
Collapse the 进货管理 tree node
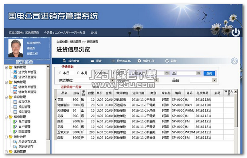pyautogui.click(x=6, y=67)
